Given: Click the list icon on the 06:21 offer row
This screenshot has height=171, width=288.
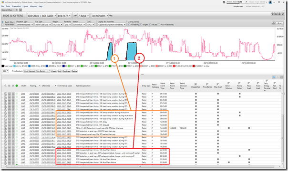Looking at the screenshot, I should click(x=9, y=94).
